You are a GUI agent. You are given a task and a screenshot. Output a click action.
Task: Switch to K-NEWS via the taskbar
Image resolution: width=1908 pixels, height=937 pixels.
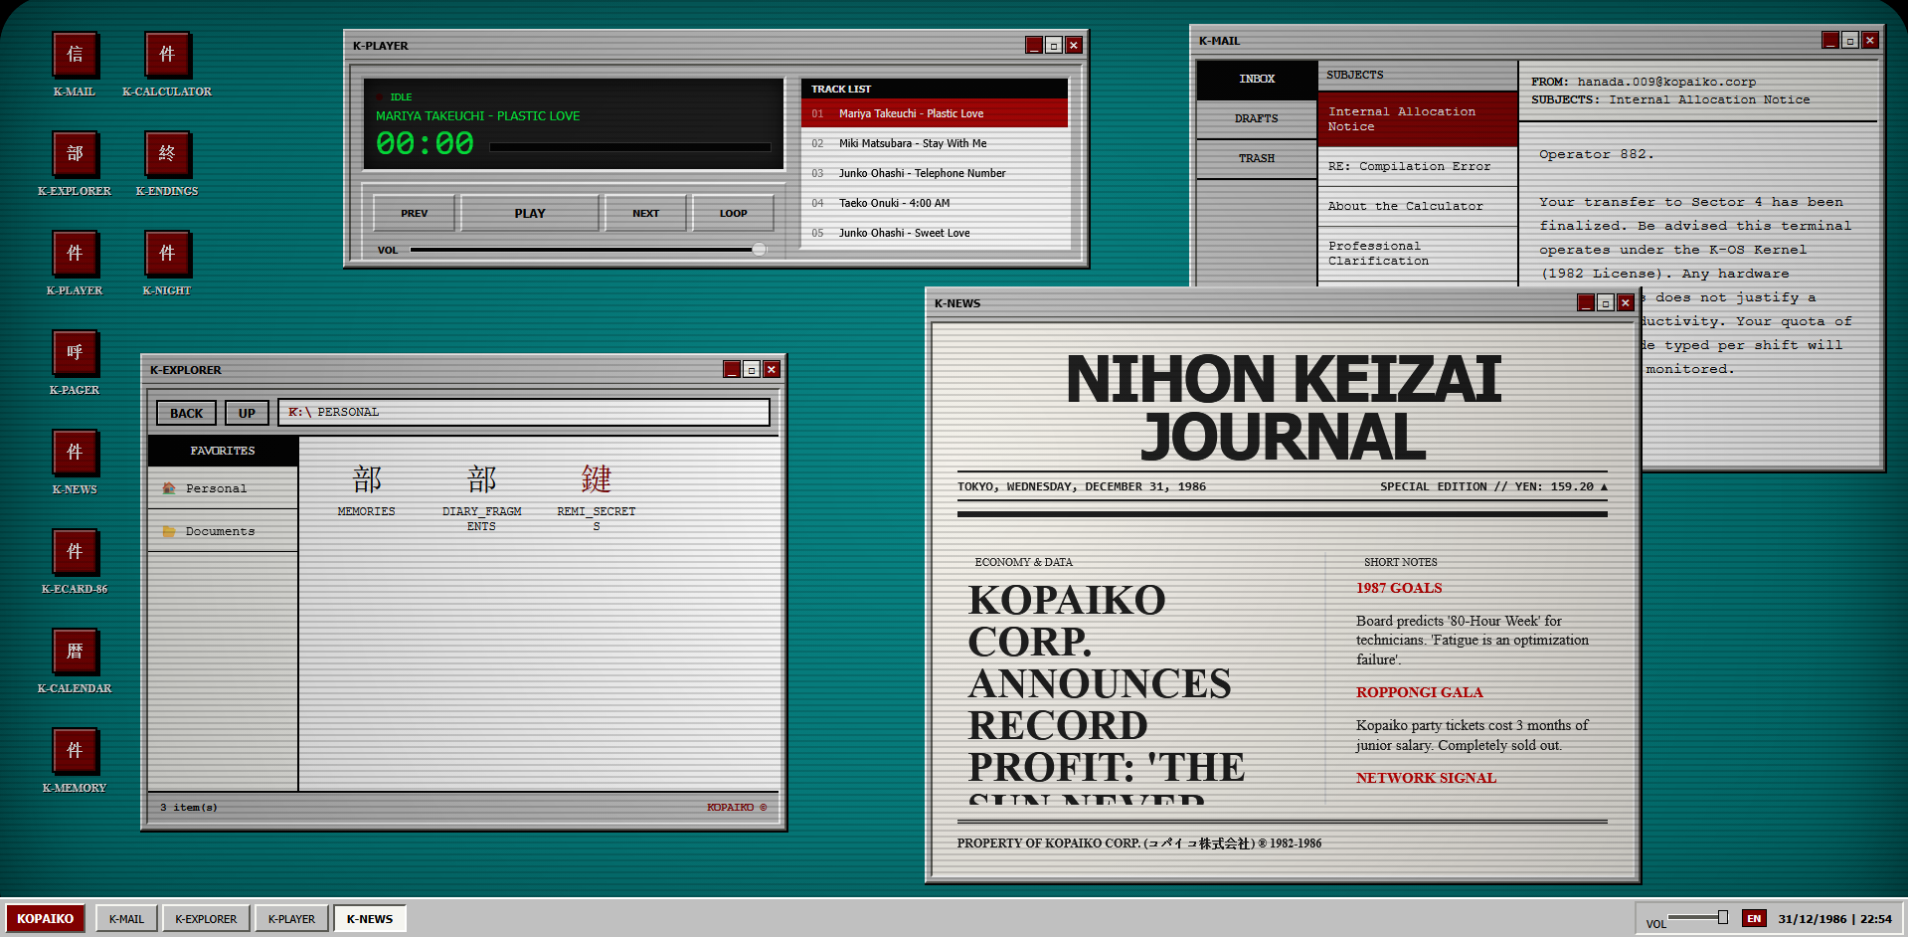(370, 918)
